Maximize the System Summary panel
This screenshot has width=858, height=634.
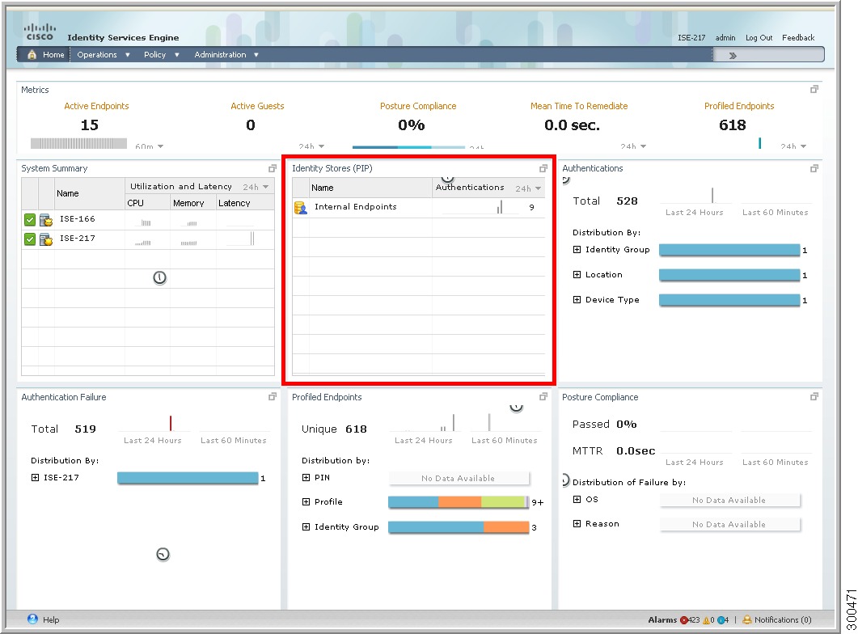pos(272,168)
